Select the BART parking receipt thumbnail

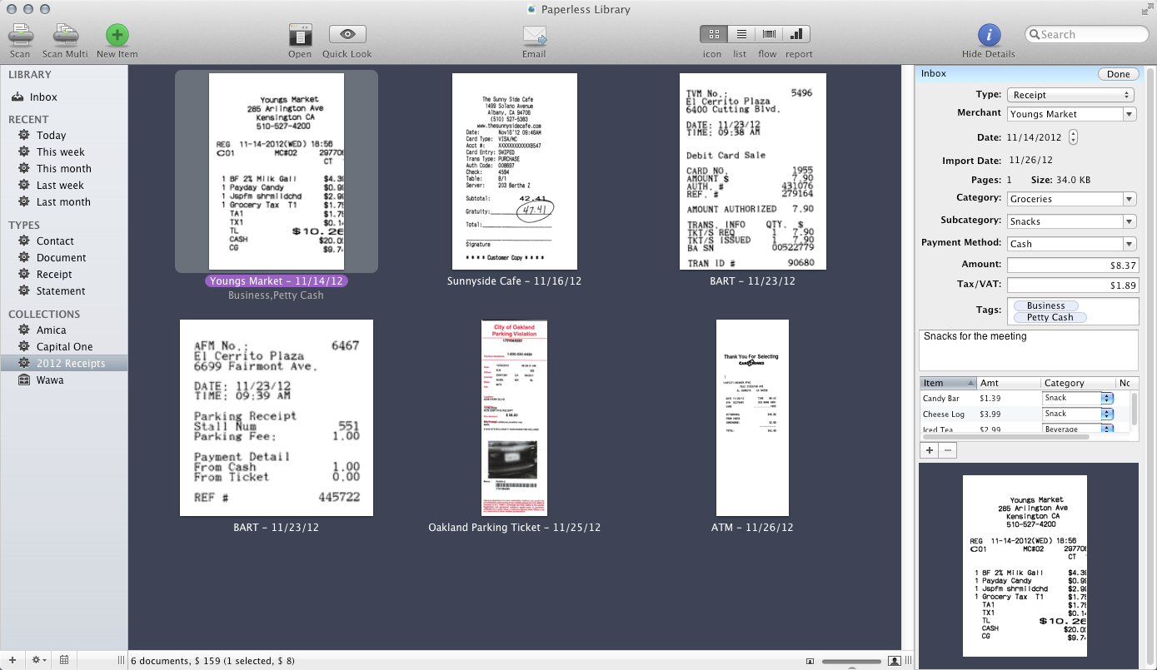point(277,418)
